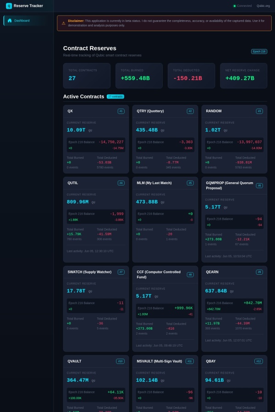Open the QVAULT contract card title
This screenshot has height=412, width=275.
pos(74,361)
